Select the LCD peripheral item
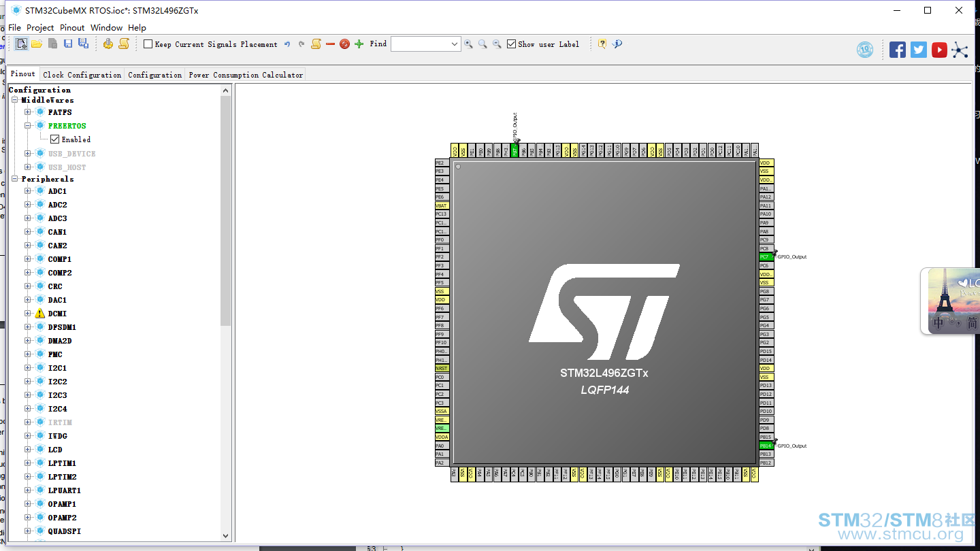The width and height of the screenshot is (980, 551). [55, 450]
